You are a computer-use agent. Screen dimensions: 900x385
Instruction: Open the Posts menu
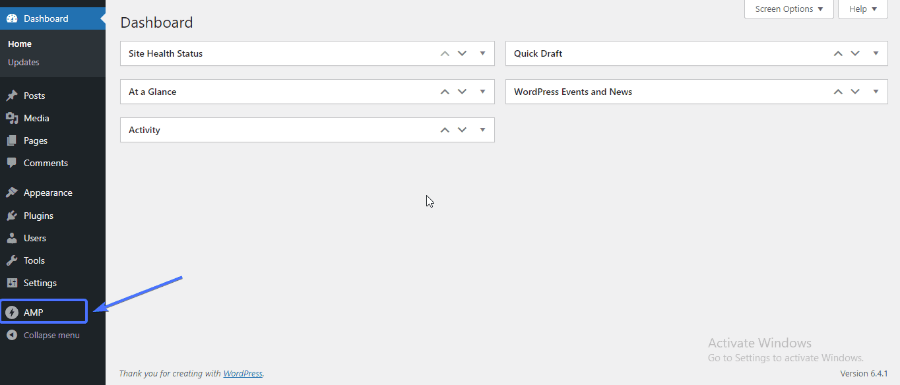(53, 96)
